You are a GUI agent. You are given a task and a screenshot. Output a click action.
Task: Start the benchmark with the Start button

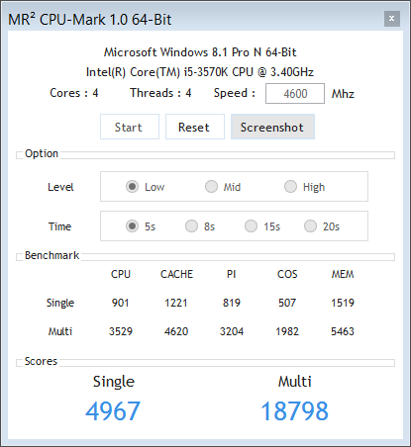[130, 127]
